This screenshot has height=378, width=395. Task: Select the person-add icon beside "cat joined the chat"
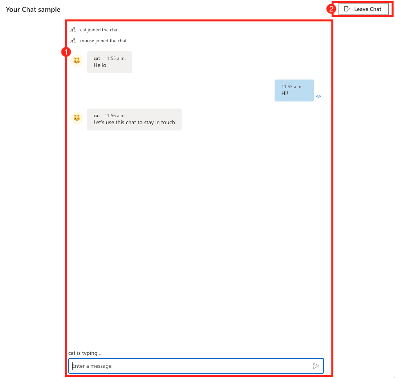coord(73,29)
